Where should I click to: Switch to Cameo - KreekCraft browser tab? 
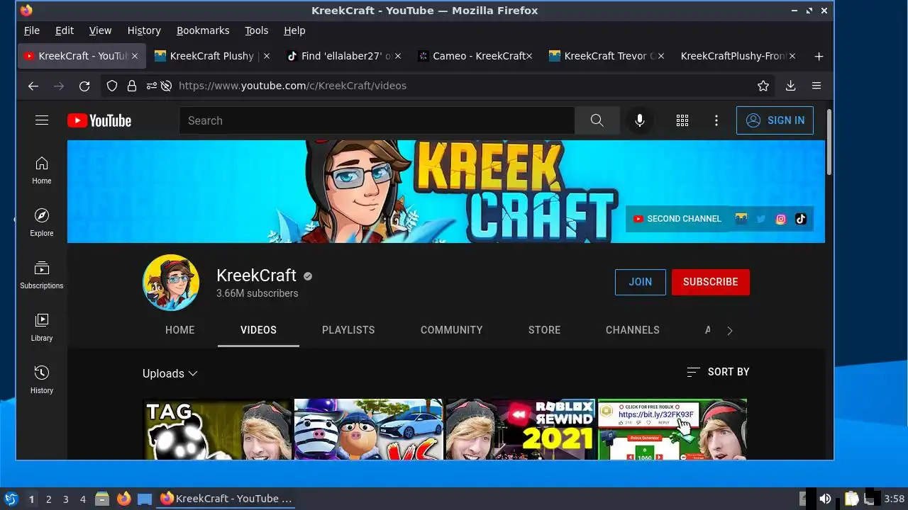475,56
